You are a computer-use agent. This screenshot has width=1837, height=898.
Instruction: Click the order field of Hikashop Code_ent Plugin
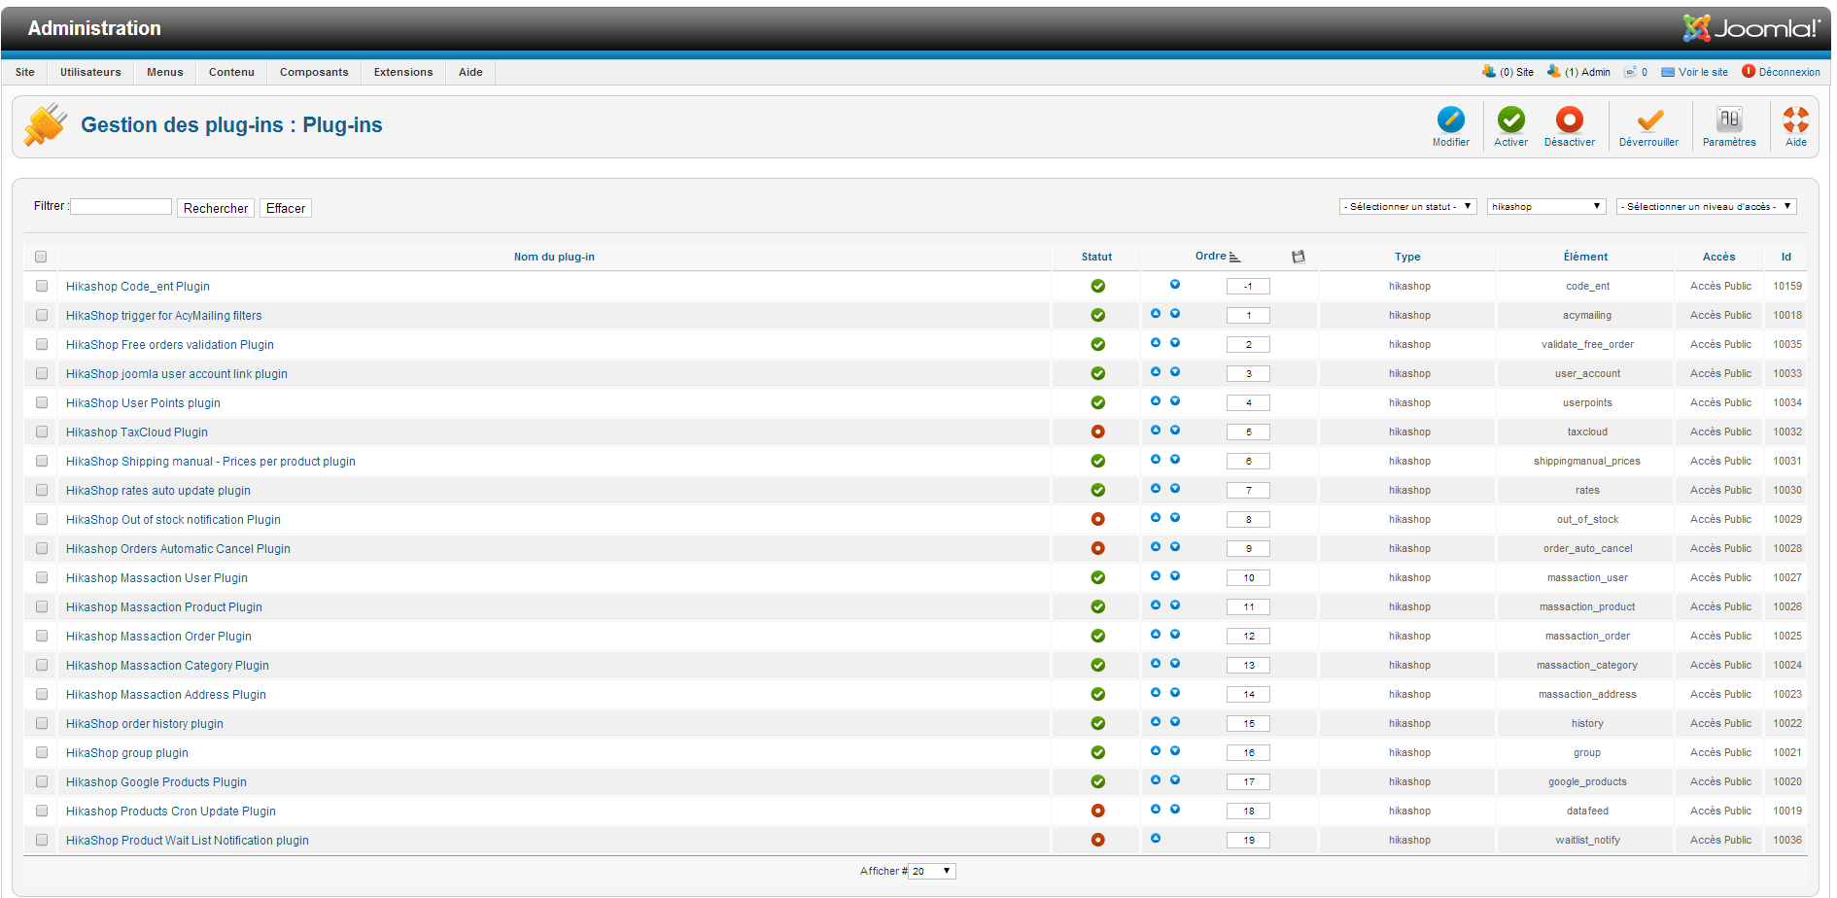[x=1248, y=286]
